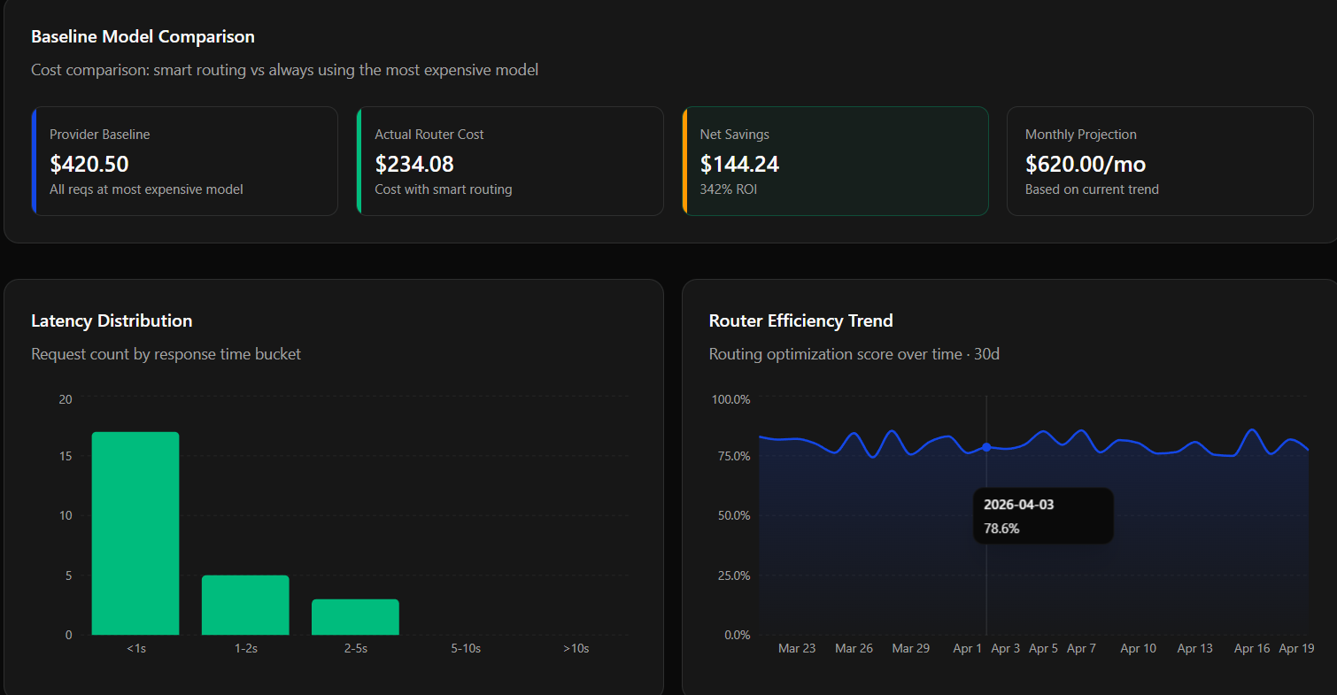1337x695 pixels.
Task: Select the <1s latency bar
Action: (135, 531)
